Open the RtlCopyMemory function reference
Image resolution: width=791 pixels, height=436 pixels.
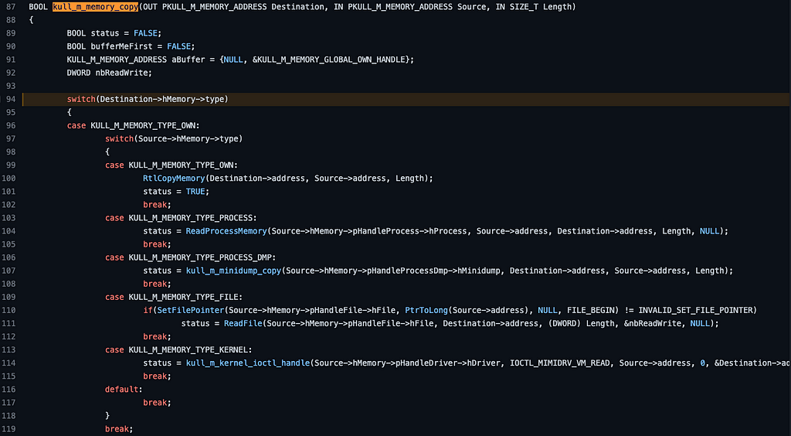pyautogui.click(x=174, y=178)
